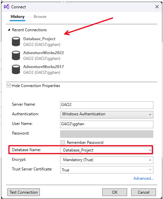Switch to the History tab

point(18,17)
